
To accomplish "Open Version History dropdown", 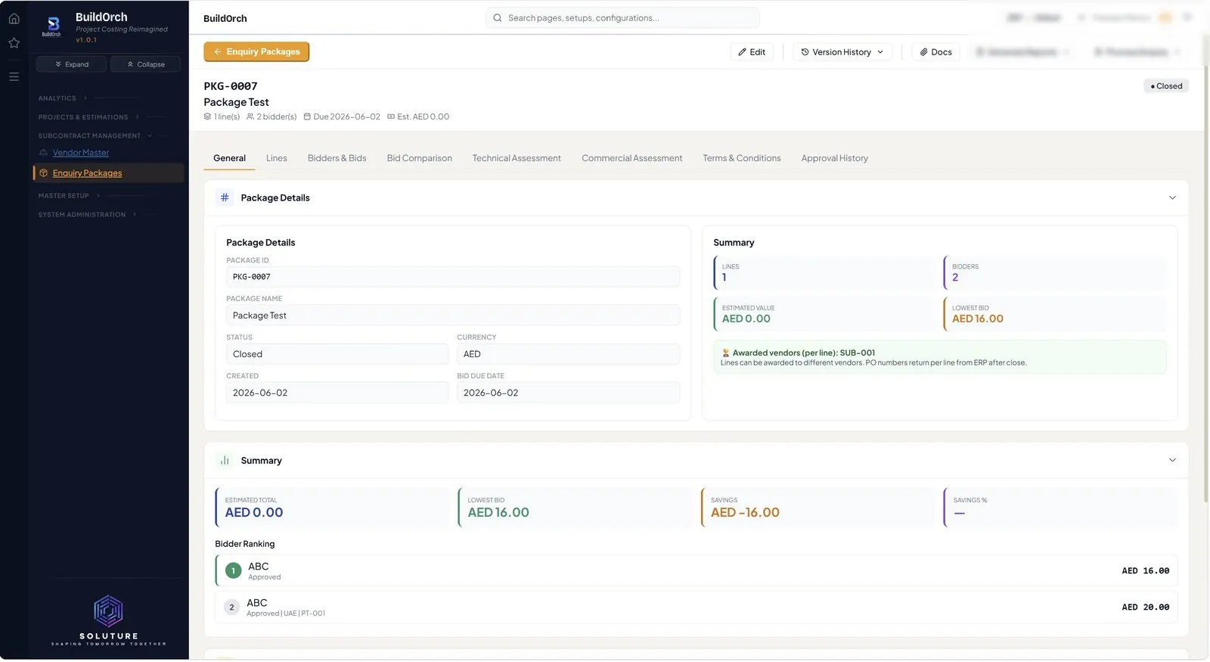I will tap(842, 52).
